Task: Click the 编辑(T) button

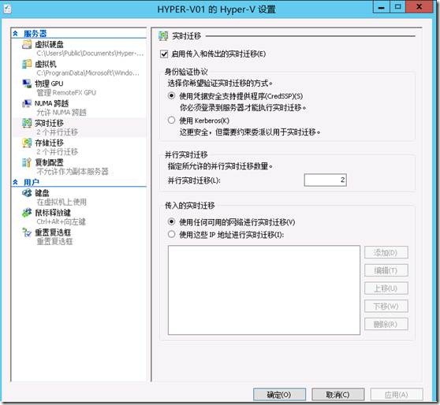Action: [x=386, y=270]
